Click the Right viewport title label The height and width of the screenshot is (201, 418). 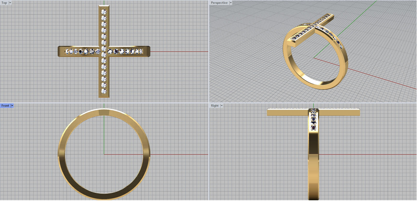pos(214,106)
